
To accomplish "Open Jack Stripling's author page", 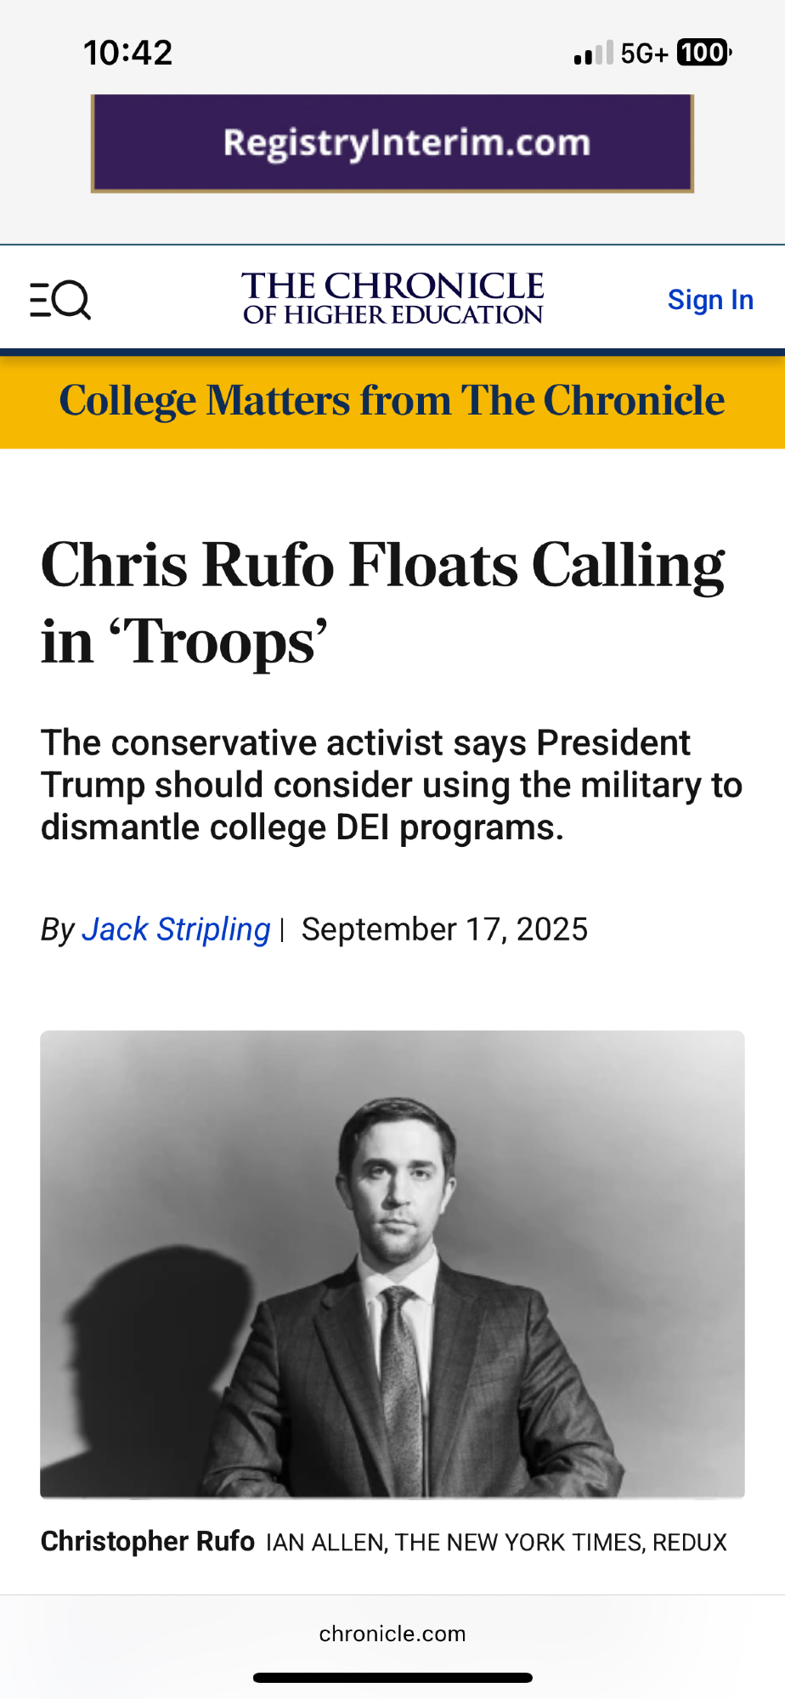I will click(x=176, y=929).
